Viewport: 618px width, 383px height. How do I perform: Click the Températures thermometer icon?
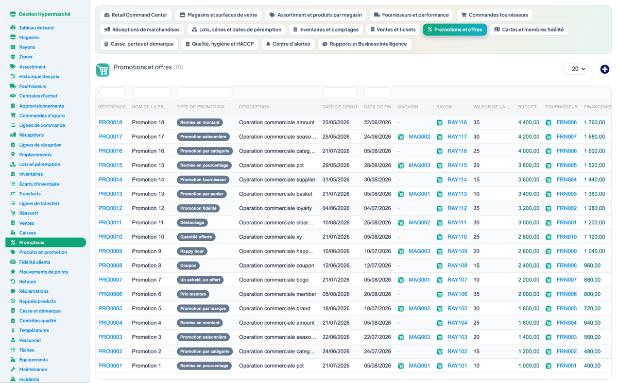click(13, 330)
